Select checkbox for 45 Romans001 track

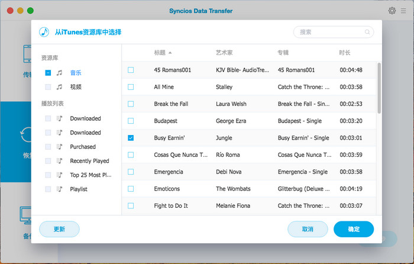pos(131,70)
